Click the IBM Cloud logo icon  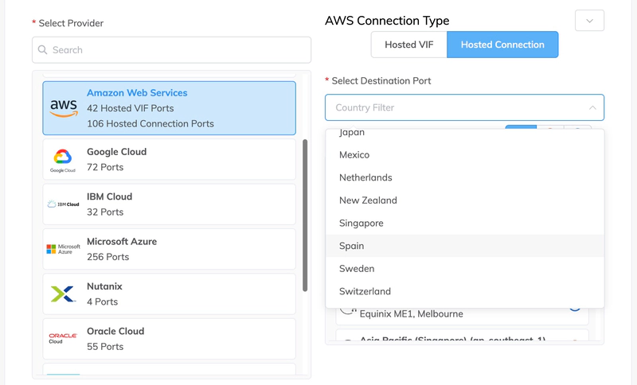63,204
